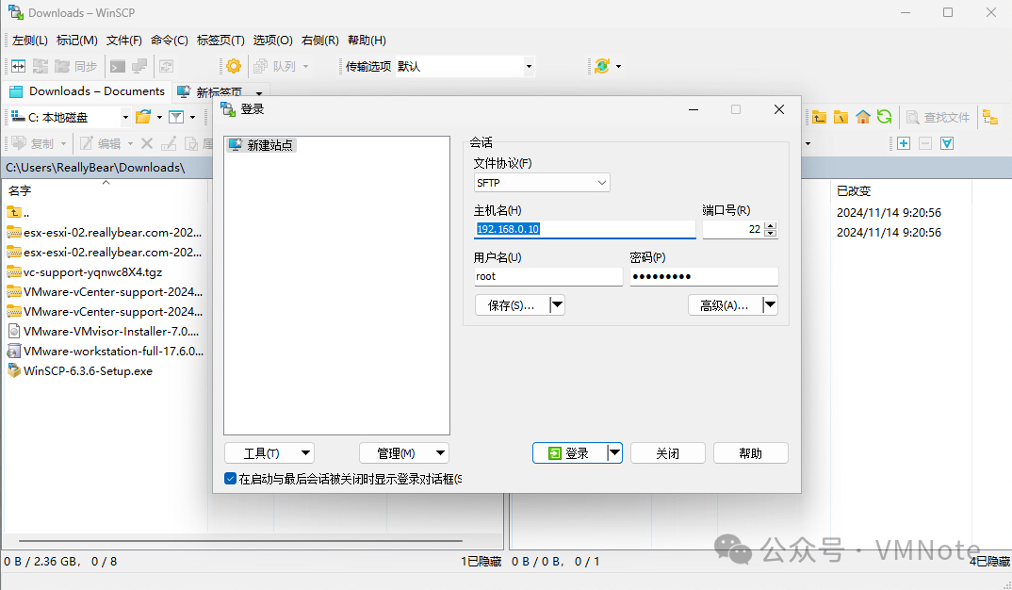Expand the filter funnel dropdown arrow
Screen dimensions: 1012x590
point(192,117)
